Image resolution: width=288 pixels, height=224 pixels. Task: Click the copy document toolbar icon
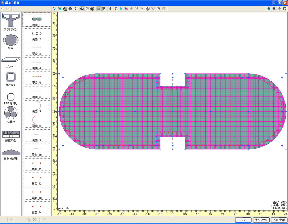coord(65,9)
